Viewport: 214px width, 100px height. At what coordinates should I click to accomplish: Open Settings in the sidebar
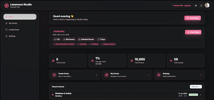coord(20,36)
